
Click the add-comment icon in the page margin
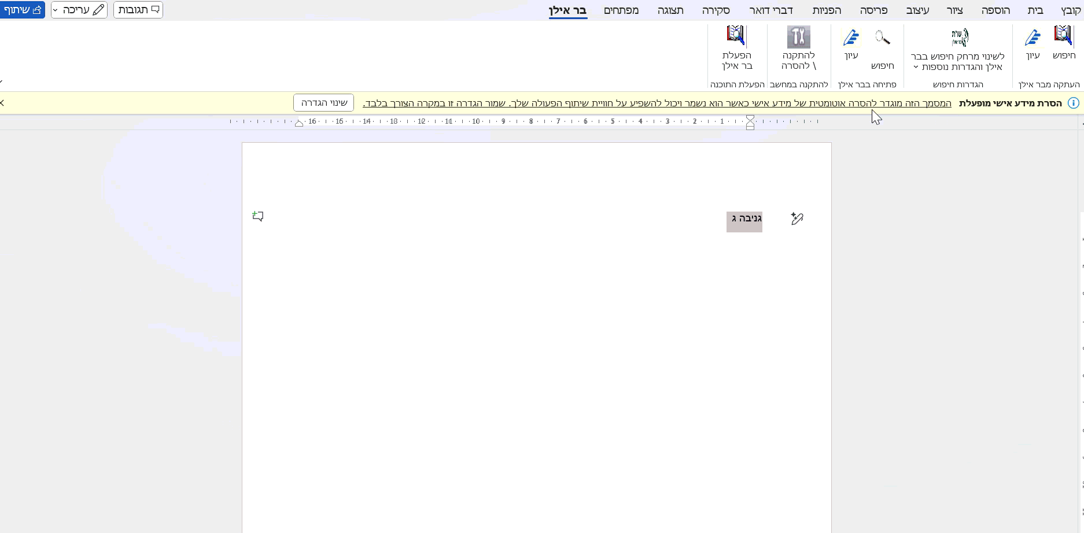pos(258,216)
